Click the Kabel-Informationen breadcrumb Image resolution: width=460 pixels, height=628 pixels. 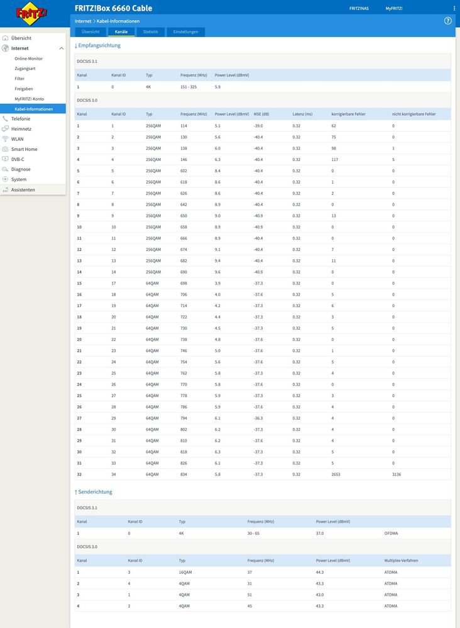[x=118, y=21]
